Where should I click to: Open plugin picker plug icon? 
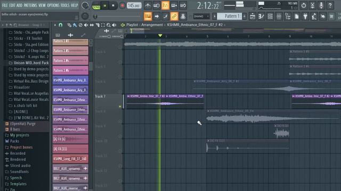(x=305, y=16)
